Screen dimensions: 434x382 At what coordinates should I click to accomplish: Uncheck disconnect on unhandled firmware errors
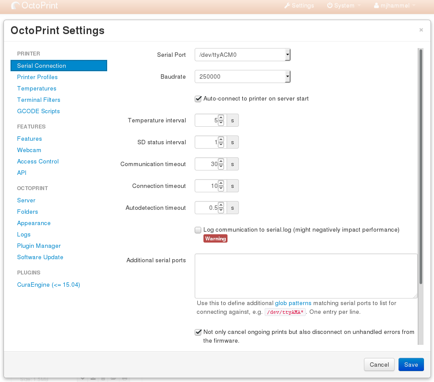198,332
